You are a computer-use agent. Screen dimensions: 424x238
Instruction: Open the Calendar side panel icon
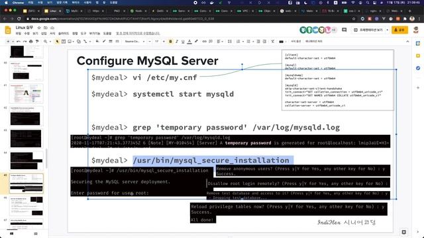(418, 44)
